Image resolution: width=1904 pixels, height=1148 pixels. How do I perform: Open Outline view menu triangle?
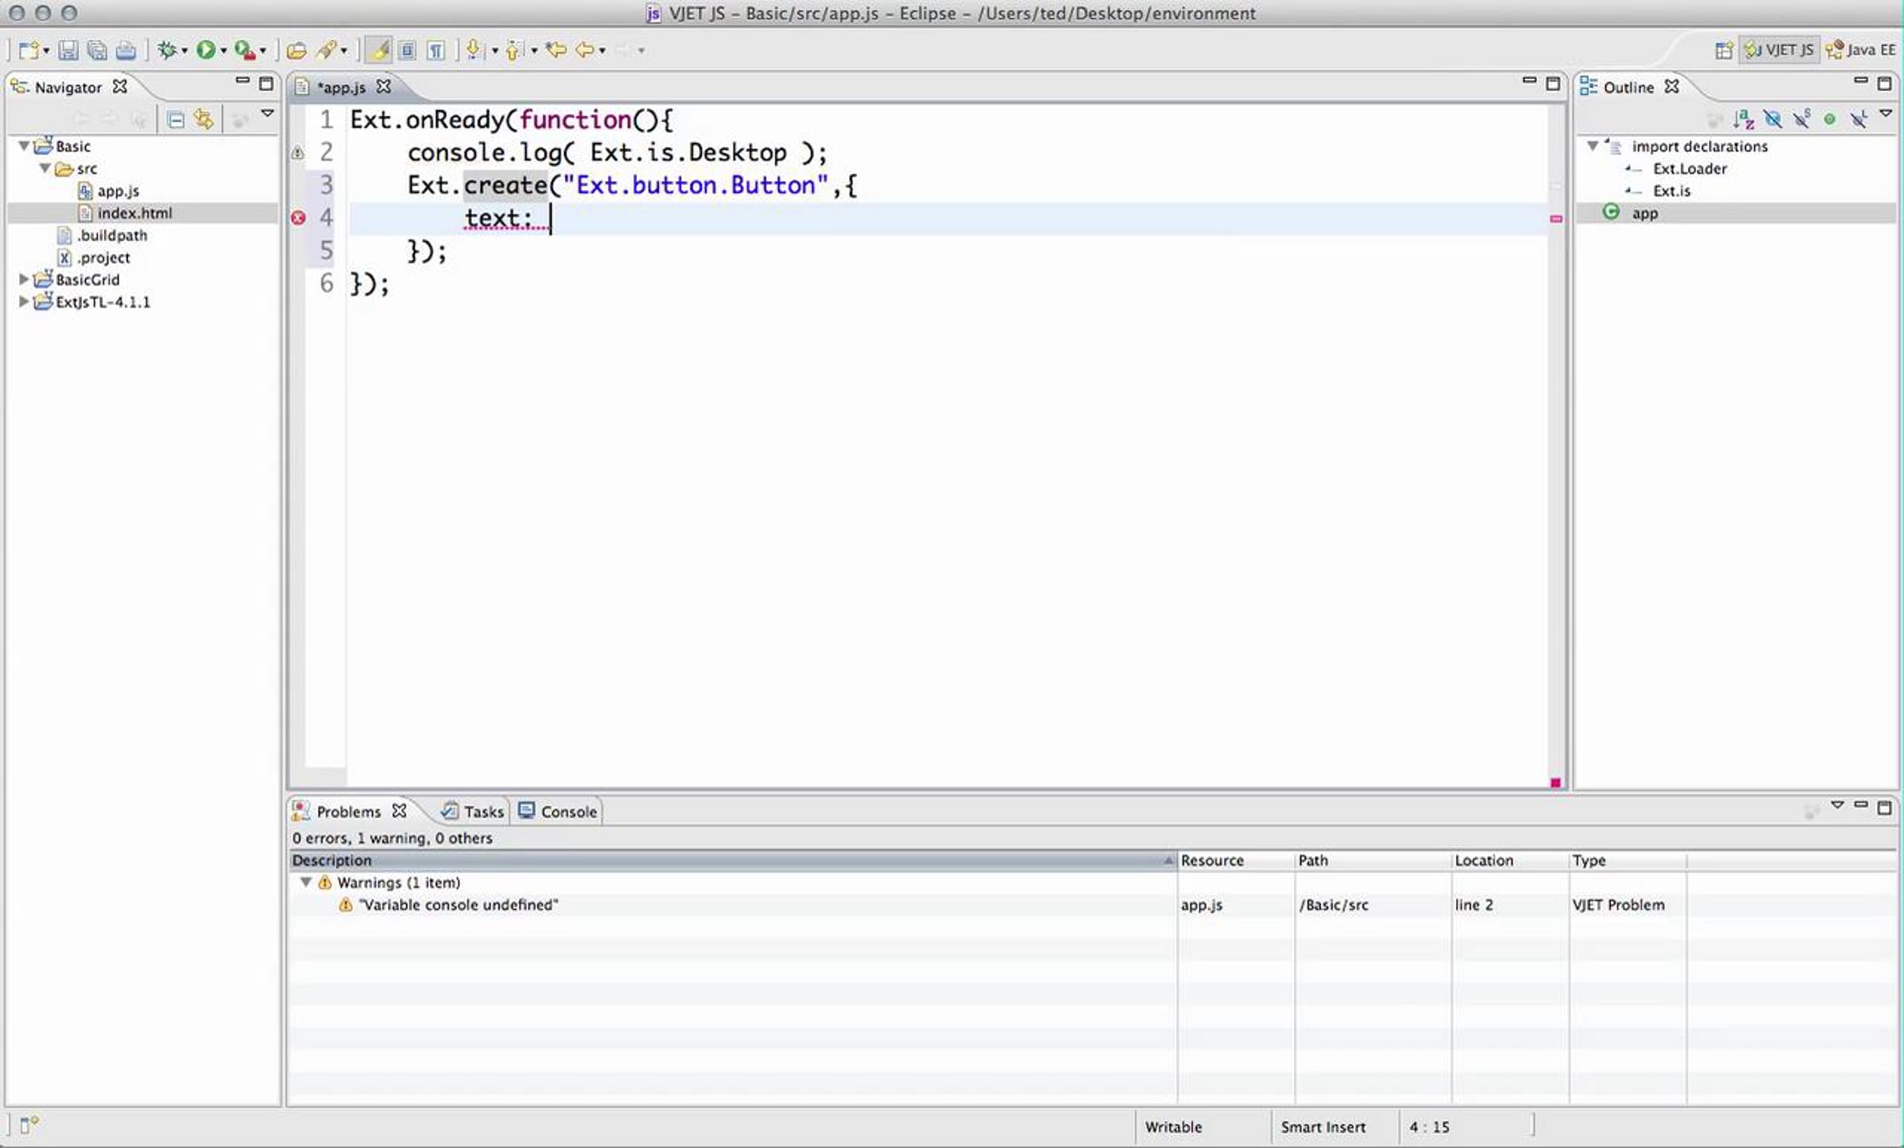tap(1887, 115)
